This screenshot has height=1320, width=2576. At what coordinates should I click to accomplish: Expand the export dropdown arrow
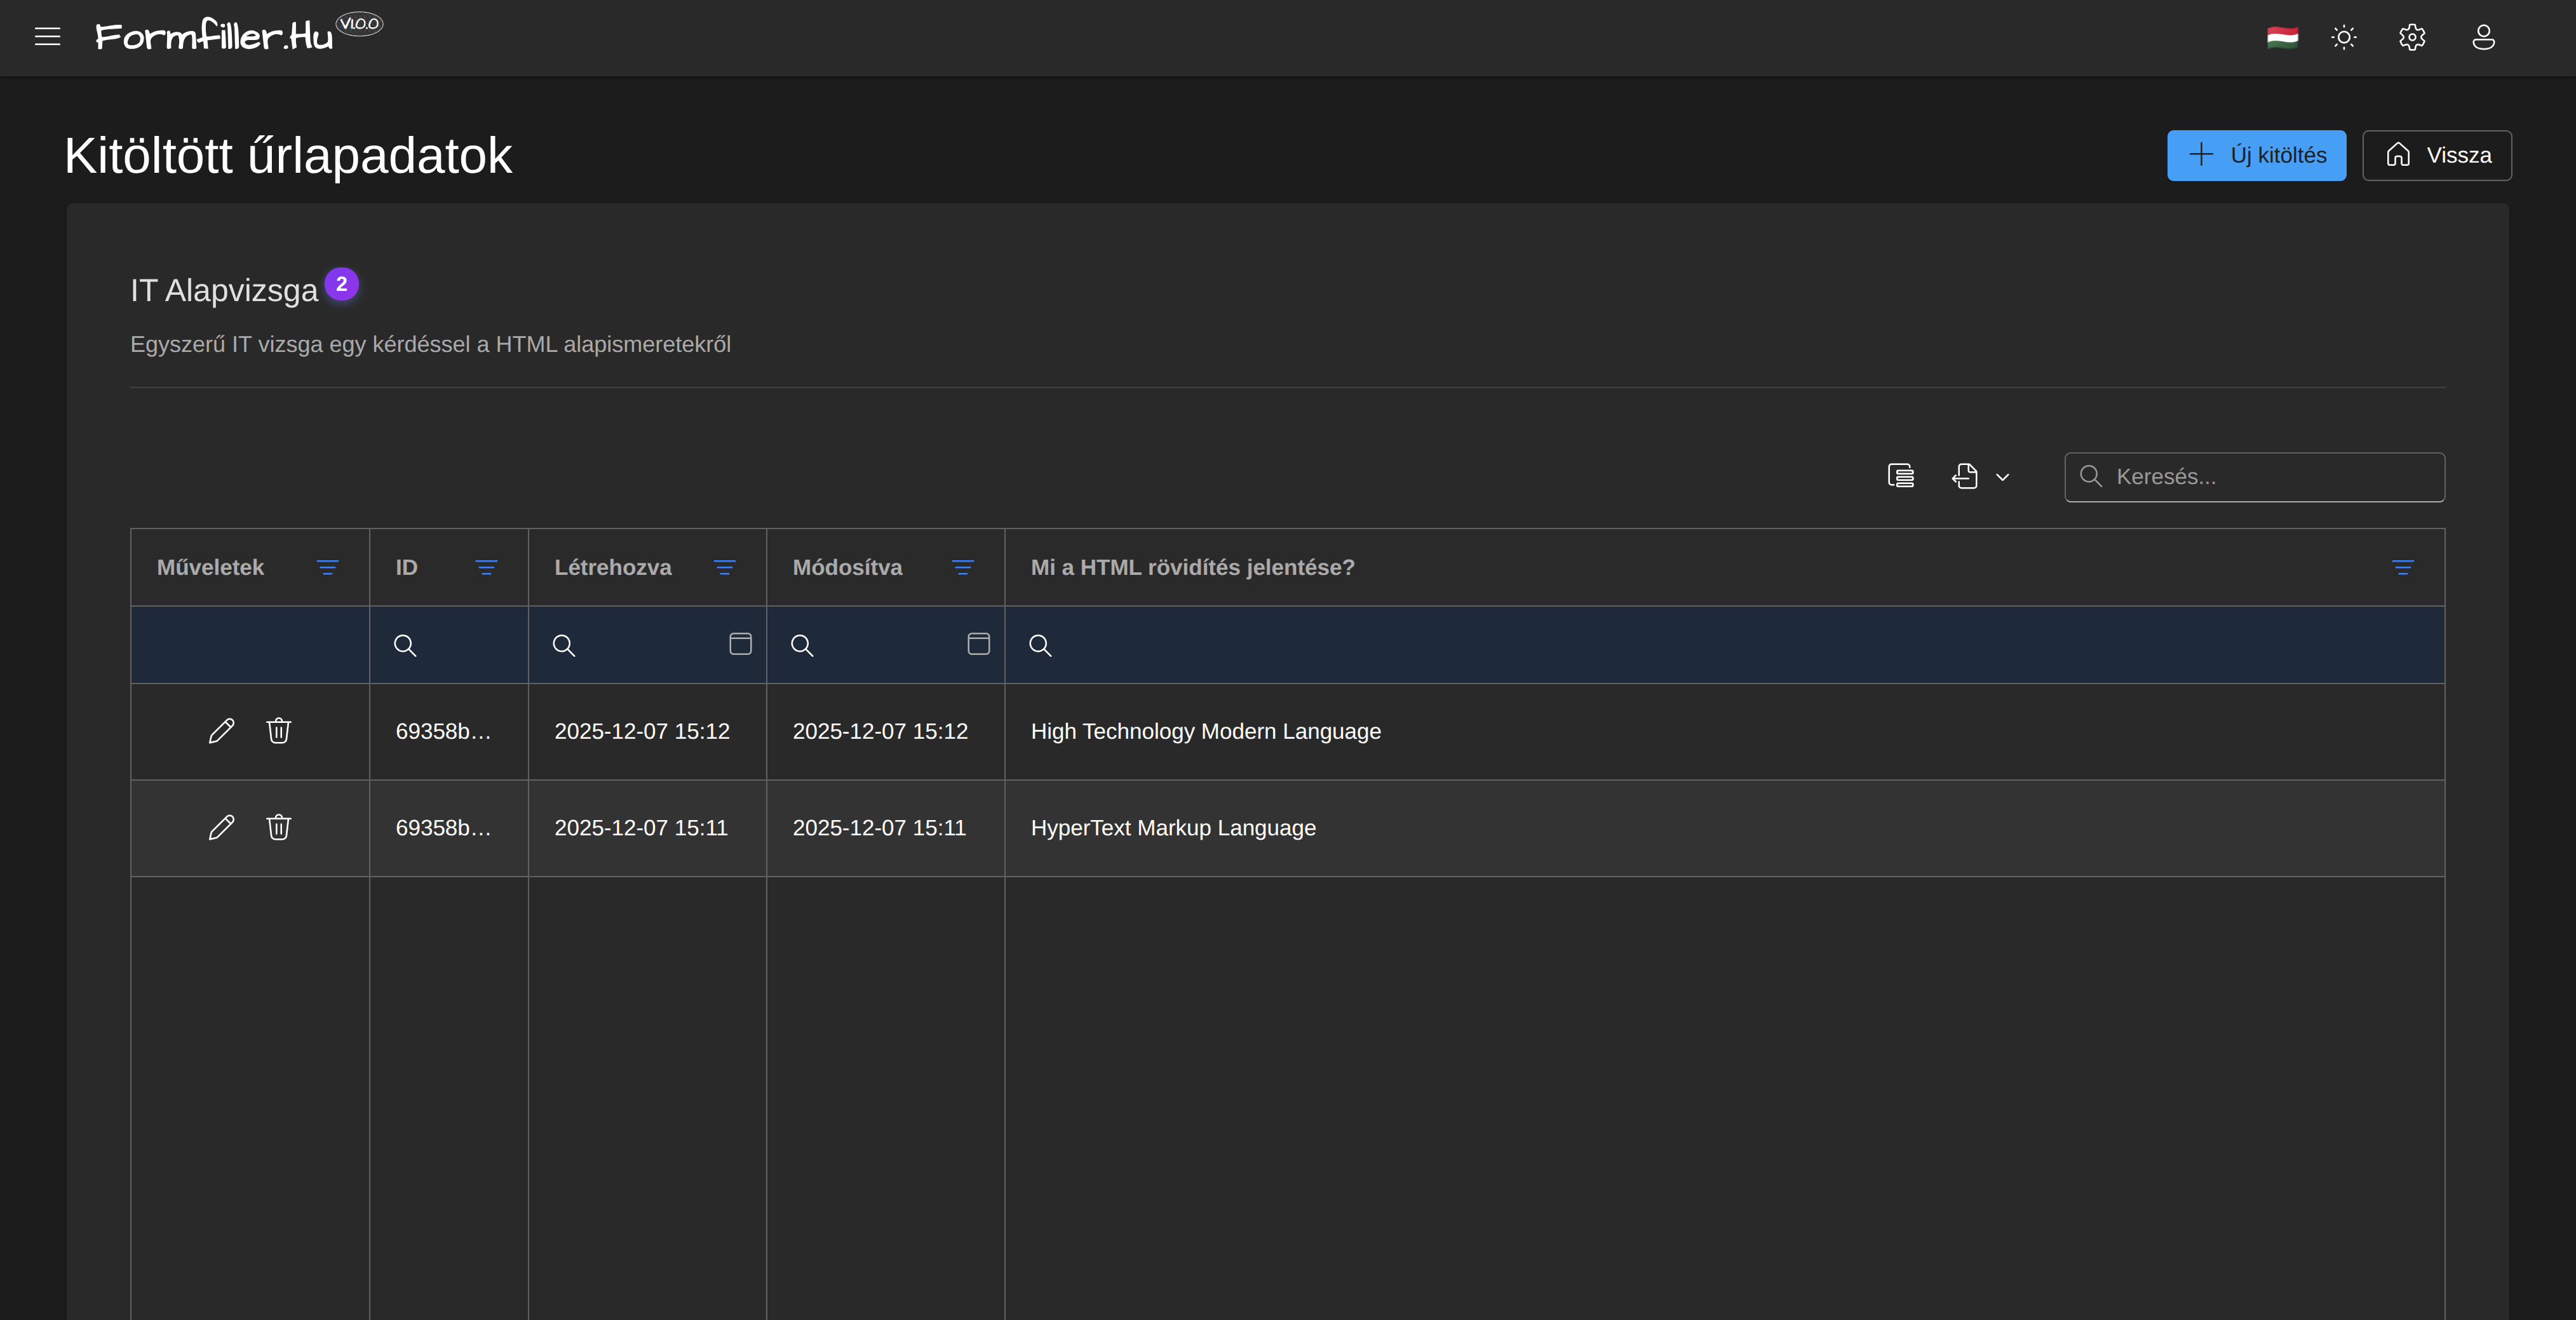point(2002,477)
